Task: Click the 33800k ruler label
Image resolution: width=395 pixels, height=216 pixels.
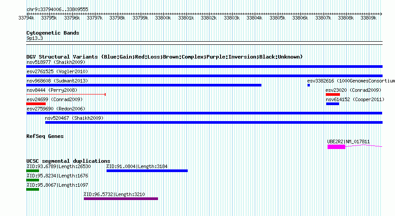Action: click(163, 18)
